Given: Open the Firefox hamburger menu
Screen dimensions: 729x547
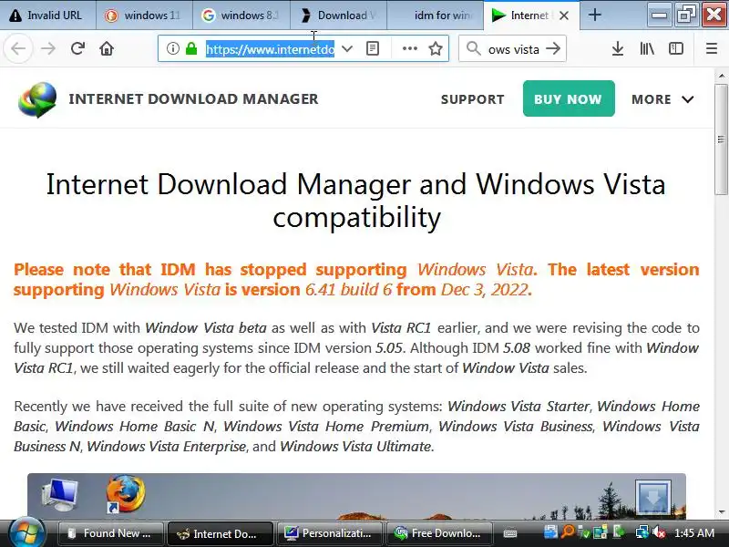Looking at the screenshot, I should [712, 48].
